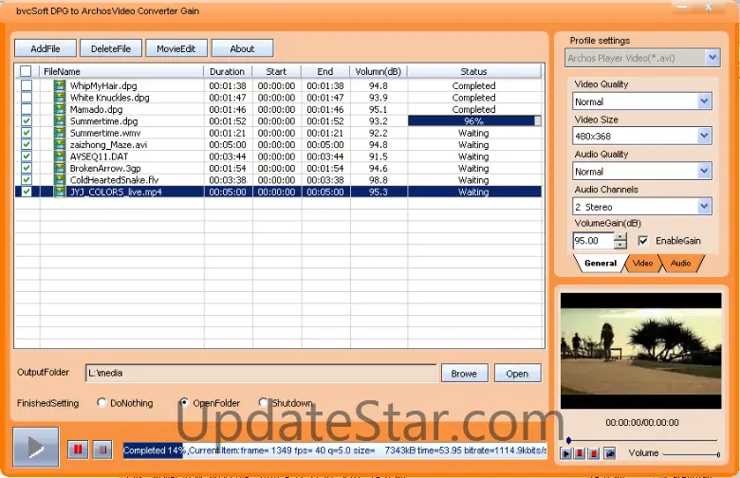
Task: Click the file icon of Summertime.wmv
Action: pos(60,133)
